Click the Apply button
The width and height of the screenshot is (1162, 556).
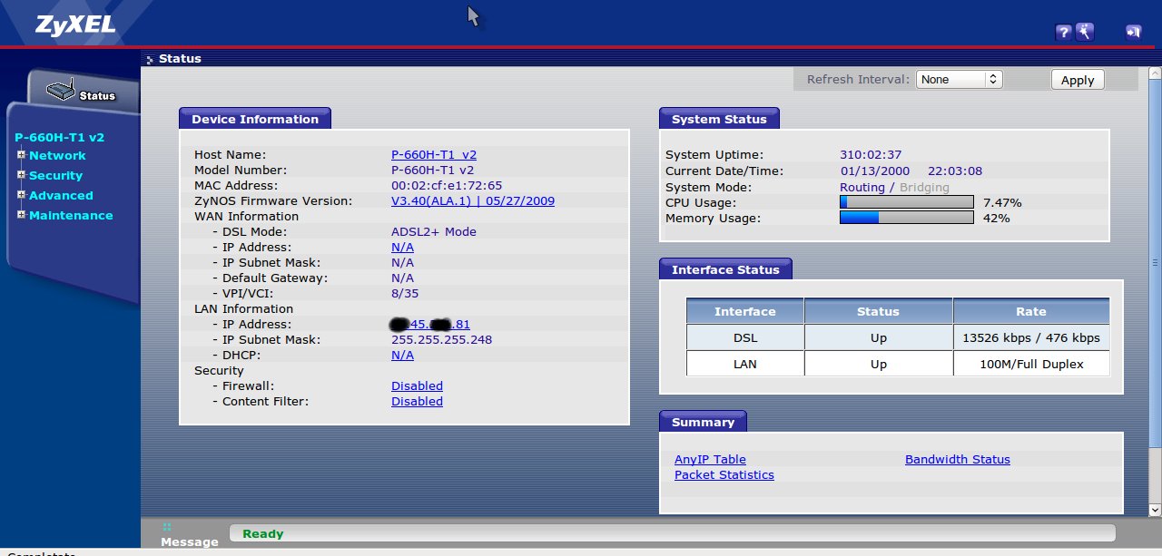(x=1078, y=80)
